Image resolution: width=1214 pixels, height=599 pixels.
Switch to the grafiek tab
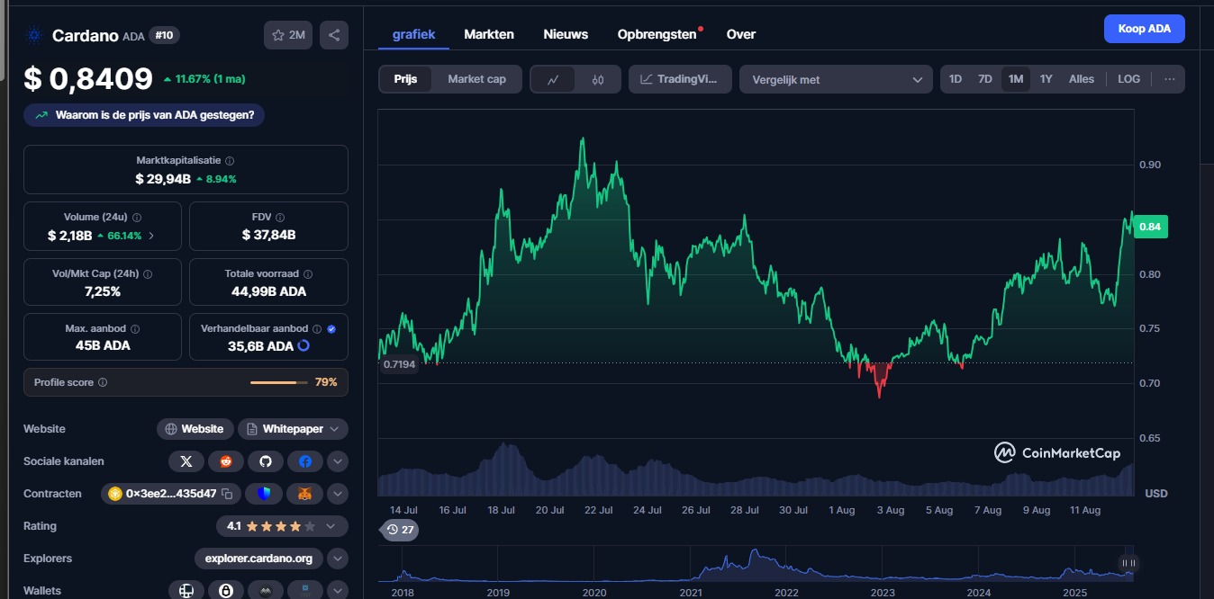point(413,34)
